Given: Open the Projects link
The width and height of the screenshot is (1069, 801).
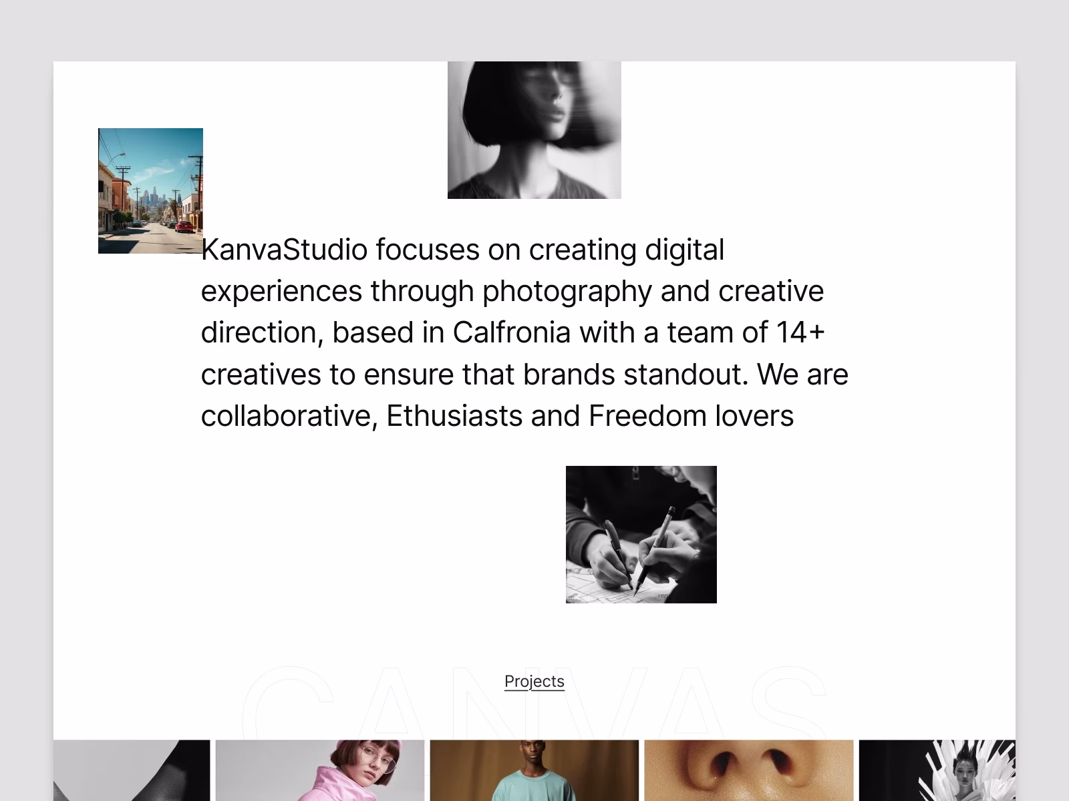Looking at the screenshot, I should tap(534, 682).
